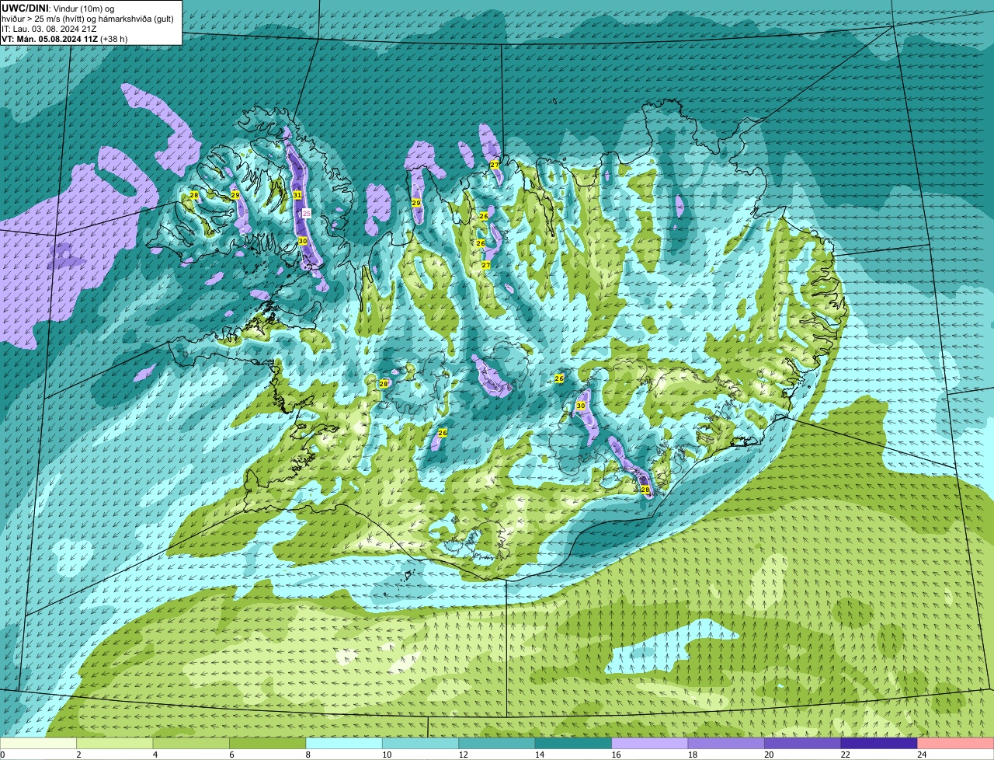Click the 10–12 m/s light teal legend swatch
Viewport: 994px width, 760px height.
tap(421, 744)
